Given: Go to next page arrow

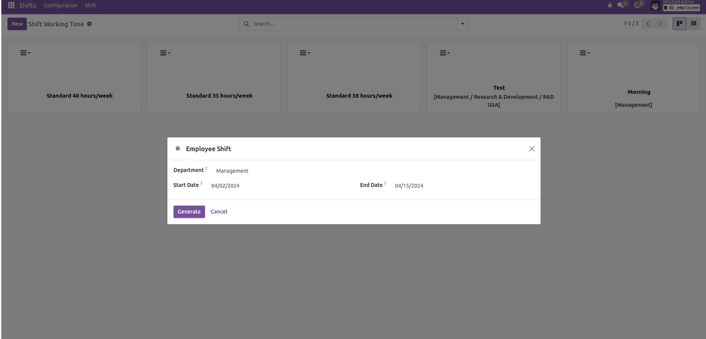Looking at the screenshot, I should [661, 24].
